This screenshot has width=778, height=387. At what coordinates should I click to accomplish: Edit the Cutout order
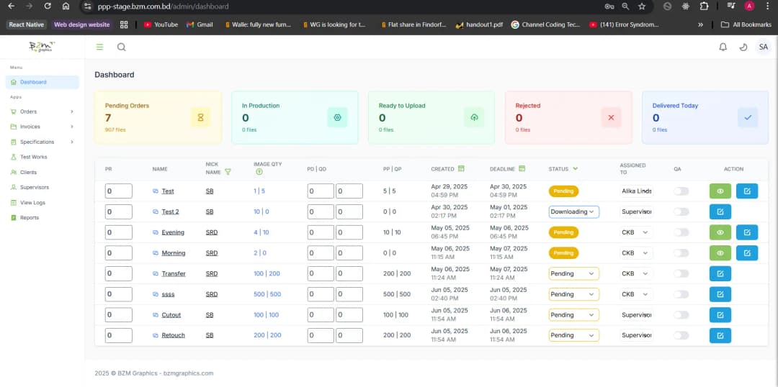[x=720, y=314]
